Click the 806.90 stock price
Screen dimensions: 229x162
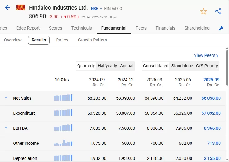pyautogui.click(x=37, y=16)
